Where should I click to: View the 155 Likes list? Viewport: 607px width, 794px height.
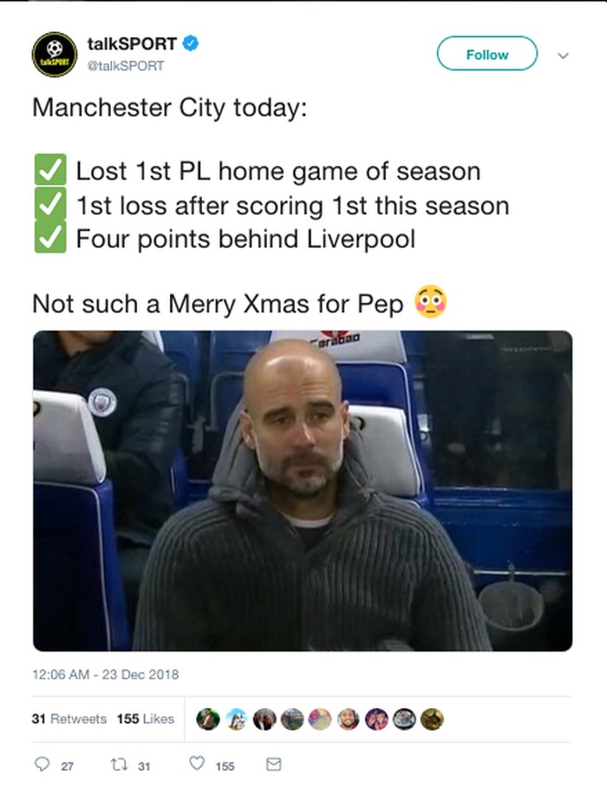pyautogui.click(x=145, y=719)
